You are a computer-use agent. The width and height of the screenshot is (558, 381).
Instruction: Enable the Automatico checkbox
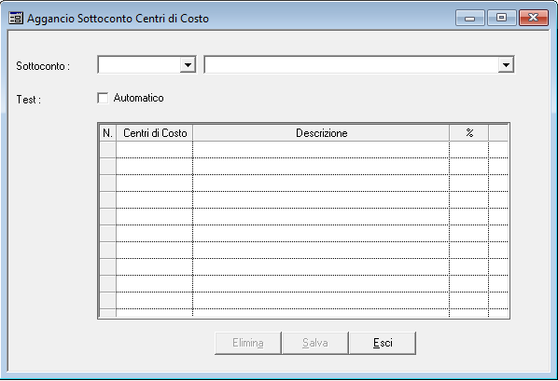pos(103,98)
